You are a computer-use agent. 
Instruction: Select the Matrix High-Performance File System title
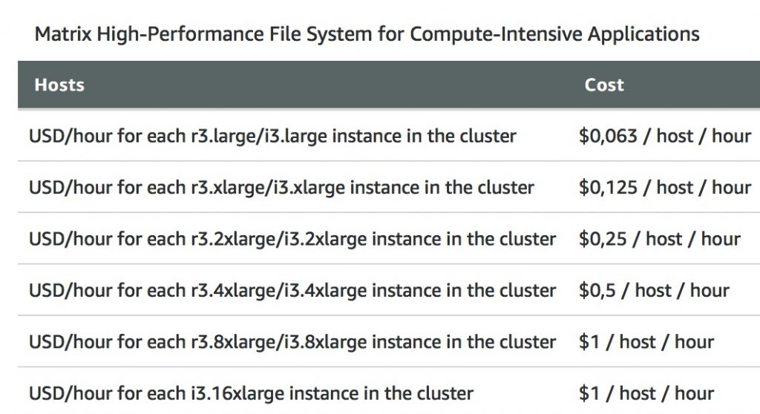(367, 34)
